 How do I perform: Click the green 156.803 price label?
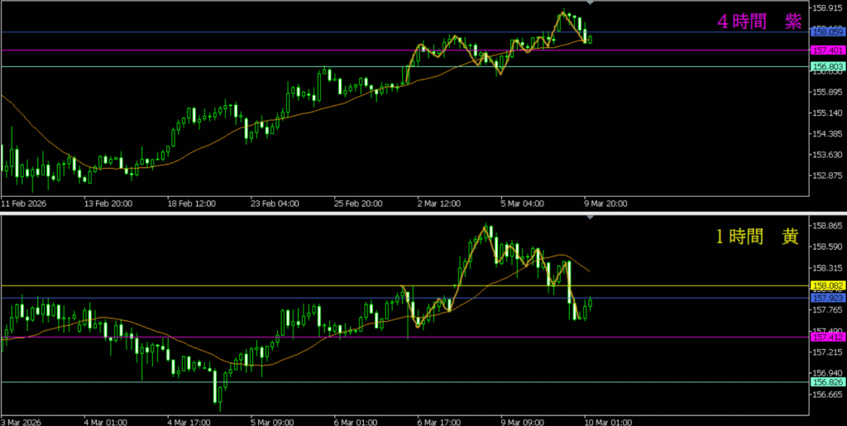(x=828, y=66)
